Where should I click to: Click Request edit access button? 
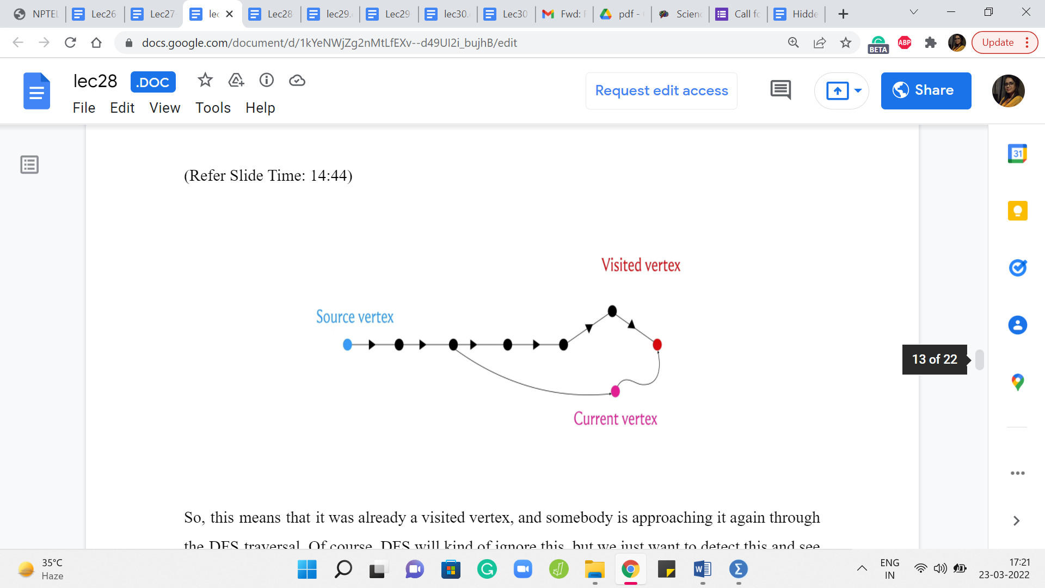[661, 91]
